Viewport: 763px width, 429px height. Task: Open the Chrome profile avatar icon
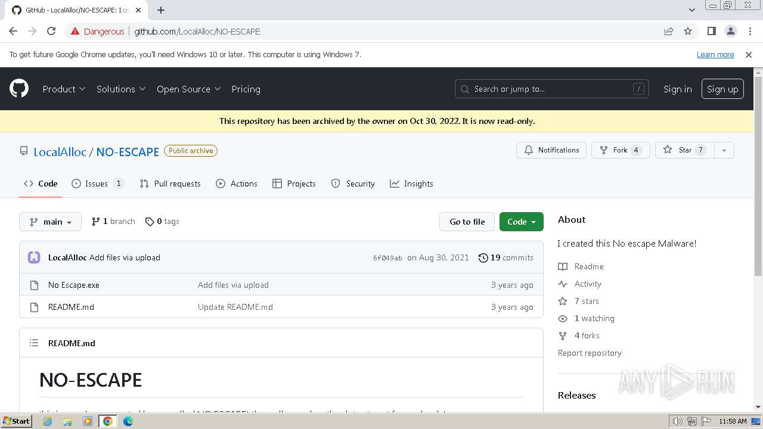[730, 31]
